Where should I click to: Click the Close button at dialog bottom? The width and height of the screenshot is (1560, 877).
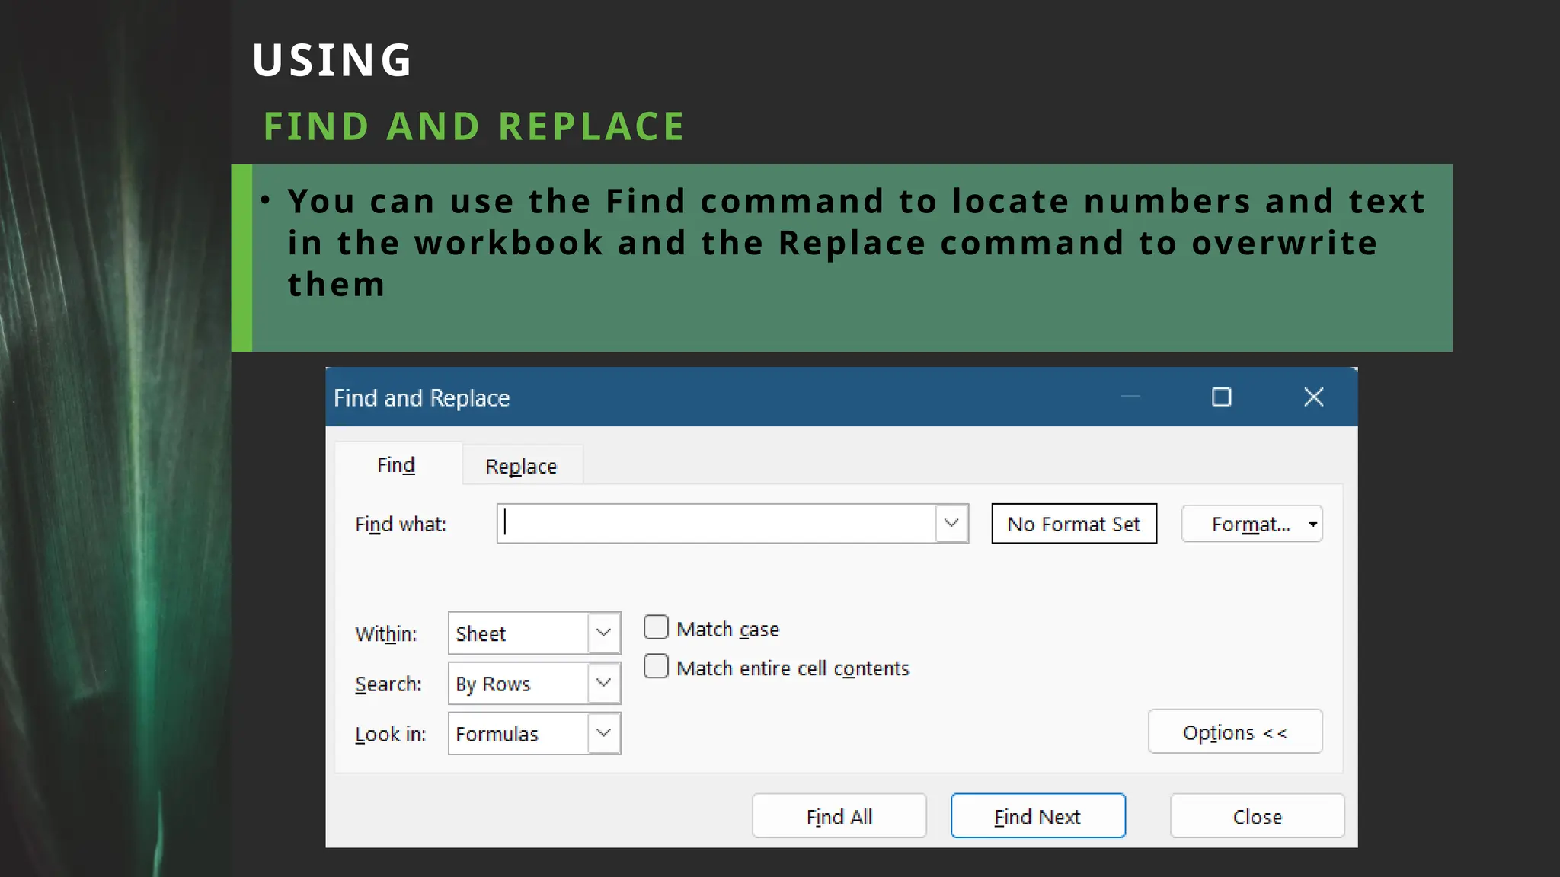1258,816
